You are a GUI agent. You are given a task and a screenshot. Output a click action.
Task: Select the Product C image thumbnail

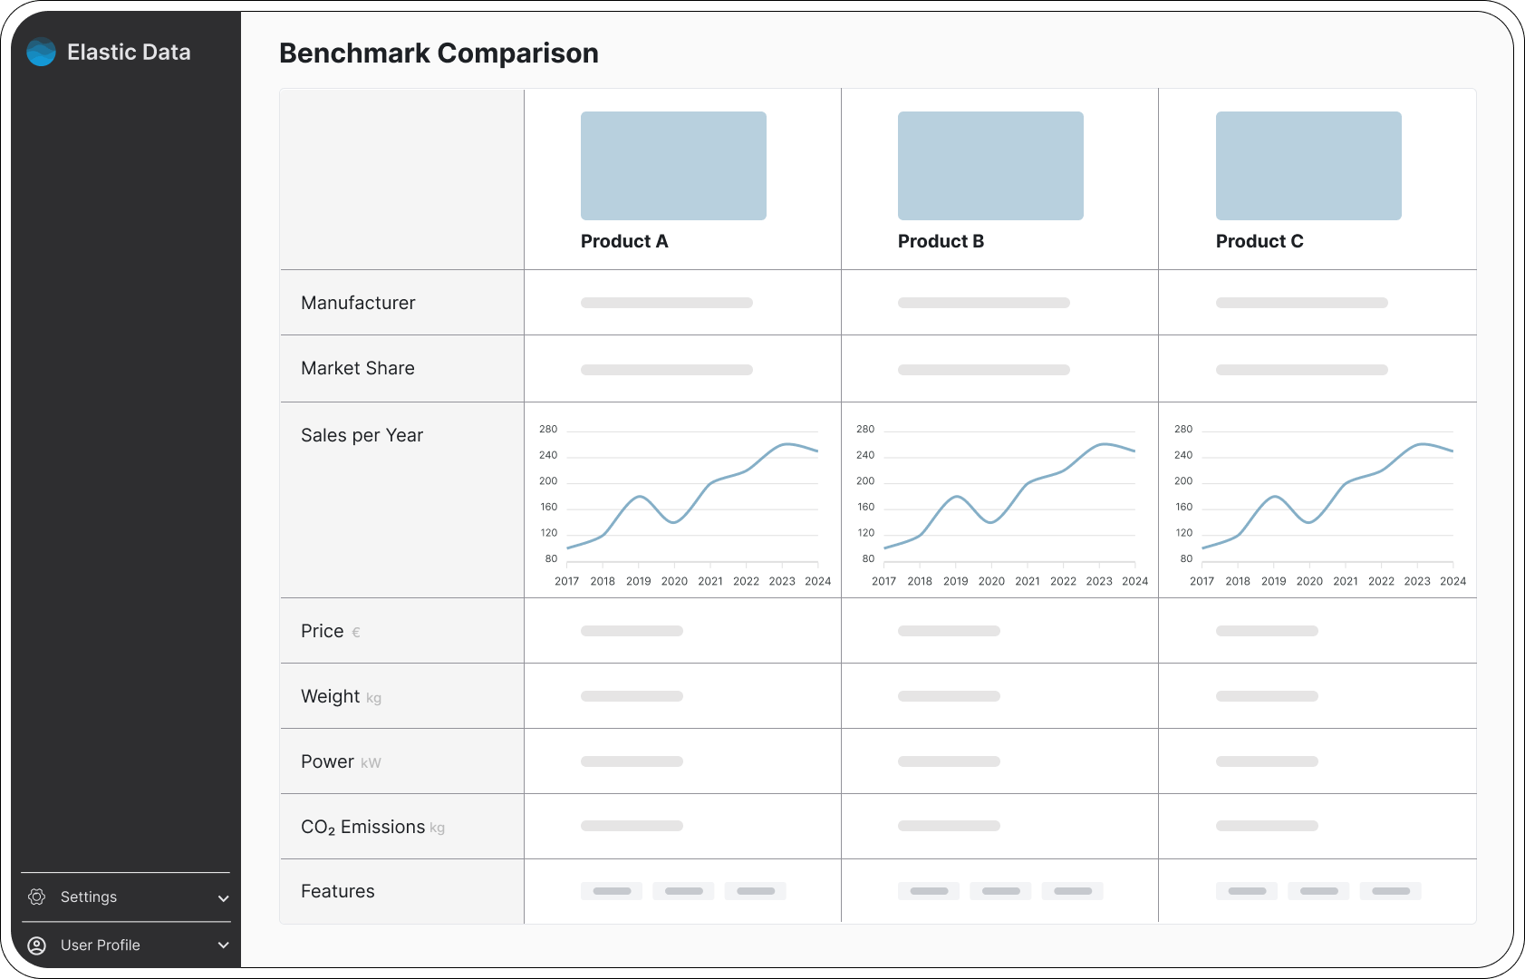[1308, 166]
